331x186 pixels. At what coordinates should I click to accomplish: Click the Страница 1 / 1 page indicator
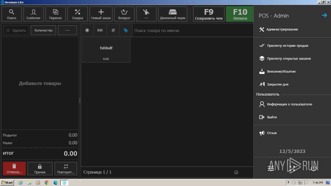[97, 172]
